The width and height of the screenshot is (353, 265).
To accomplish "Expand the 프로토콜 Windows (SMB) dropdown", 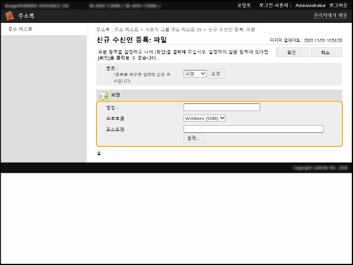I will click(x=205, y=118).
